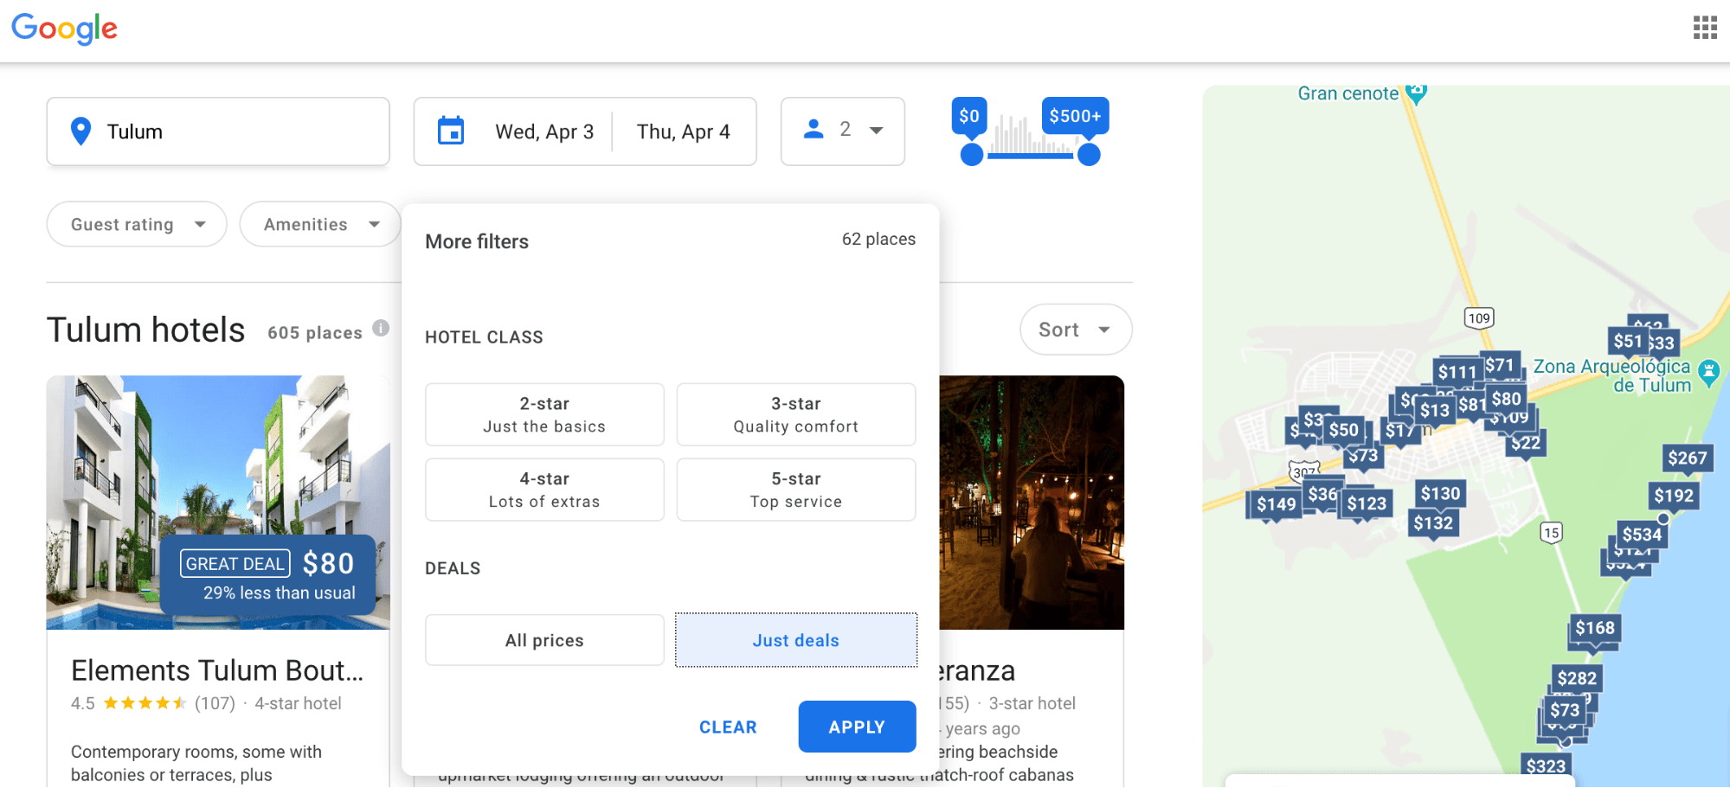
Task: Toggle the 4-star Lots of extras filter
Action: click(x=544, y=490)
